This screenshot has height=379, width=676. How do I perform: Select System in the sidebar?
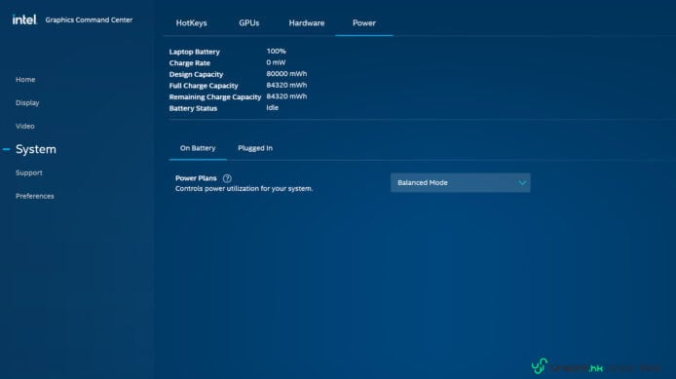36,149
